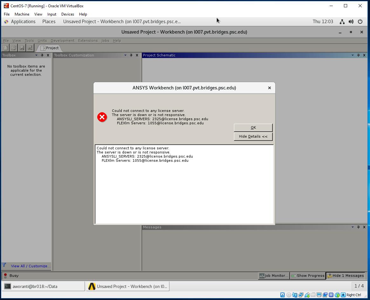Click the toolbox filter funnel icon
This screenshot has width=370, height=300.
(x=4, y=265)
